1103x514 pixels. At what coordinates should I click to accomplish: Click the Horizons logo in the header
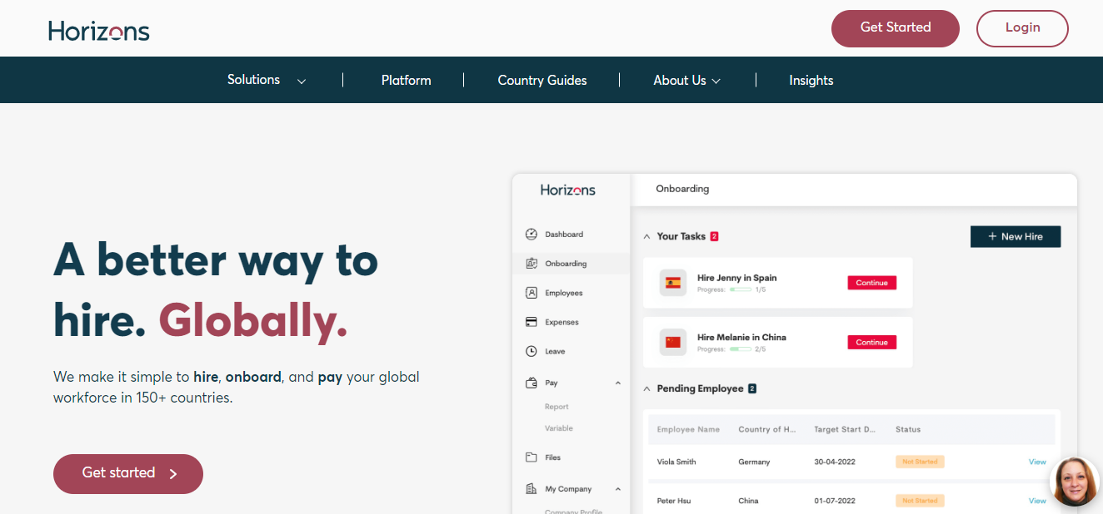(x=99, y=32)
